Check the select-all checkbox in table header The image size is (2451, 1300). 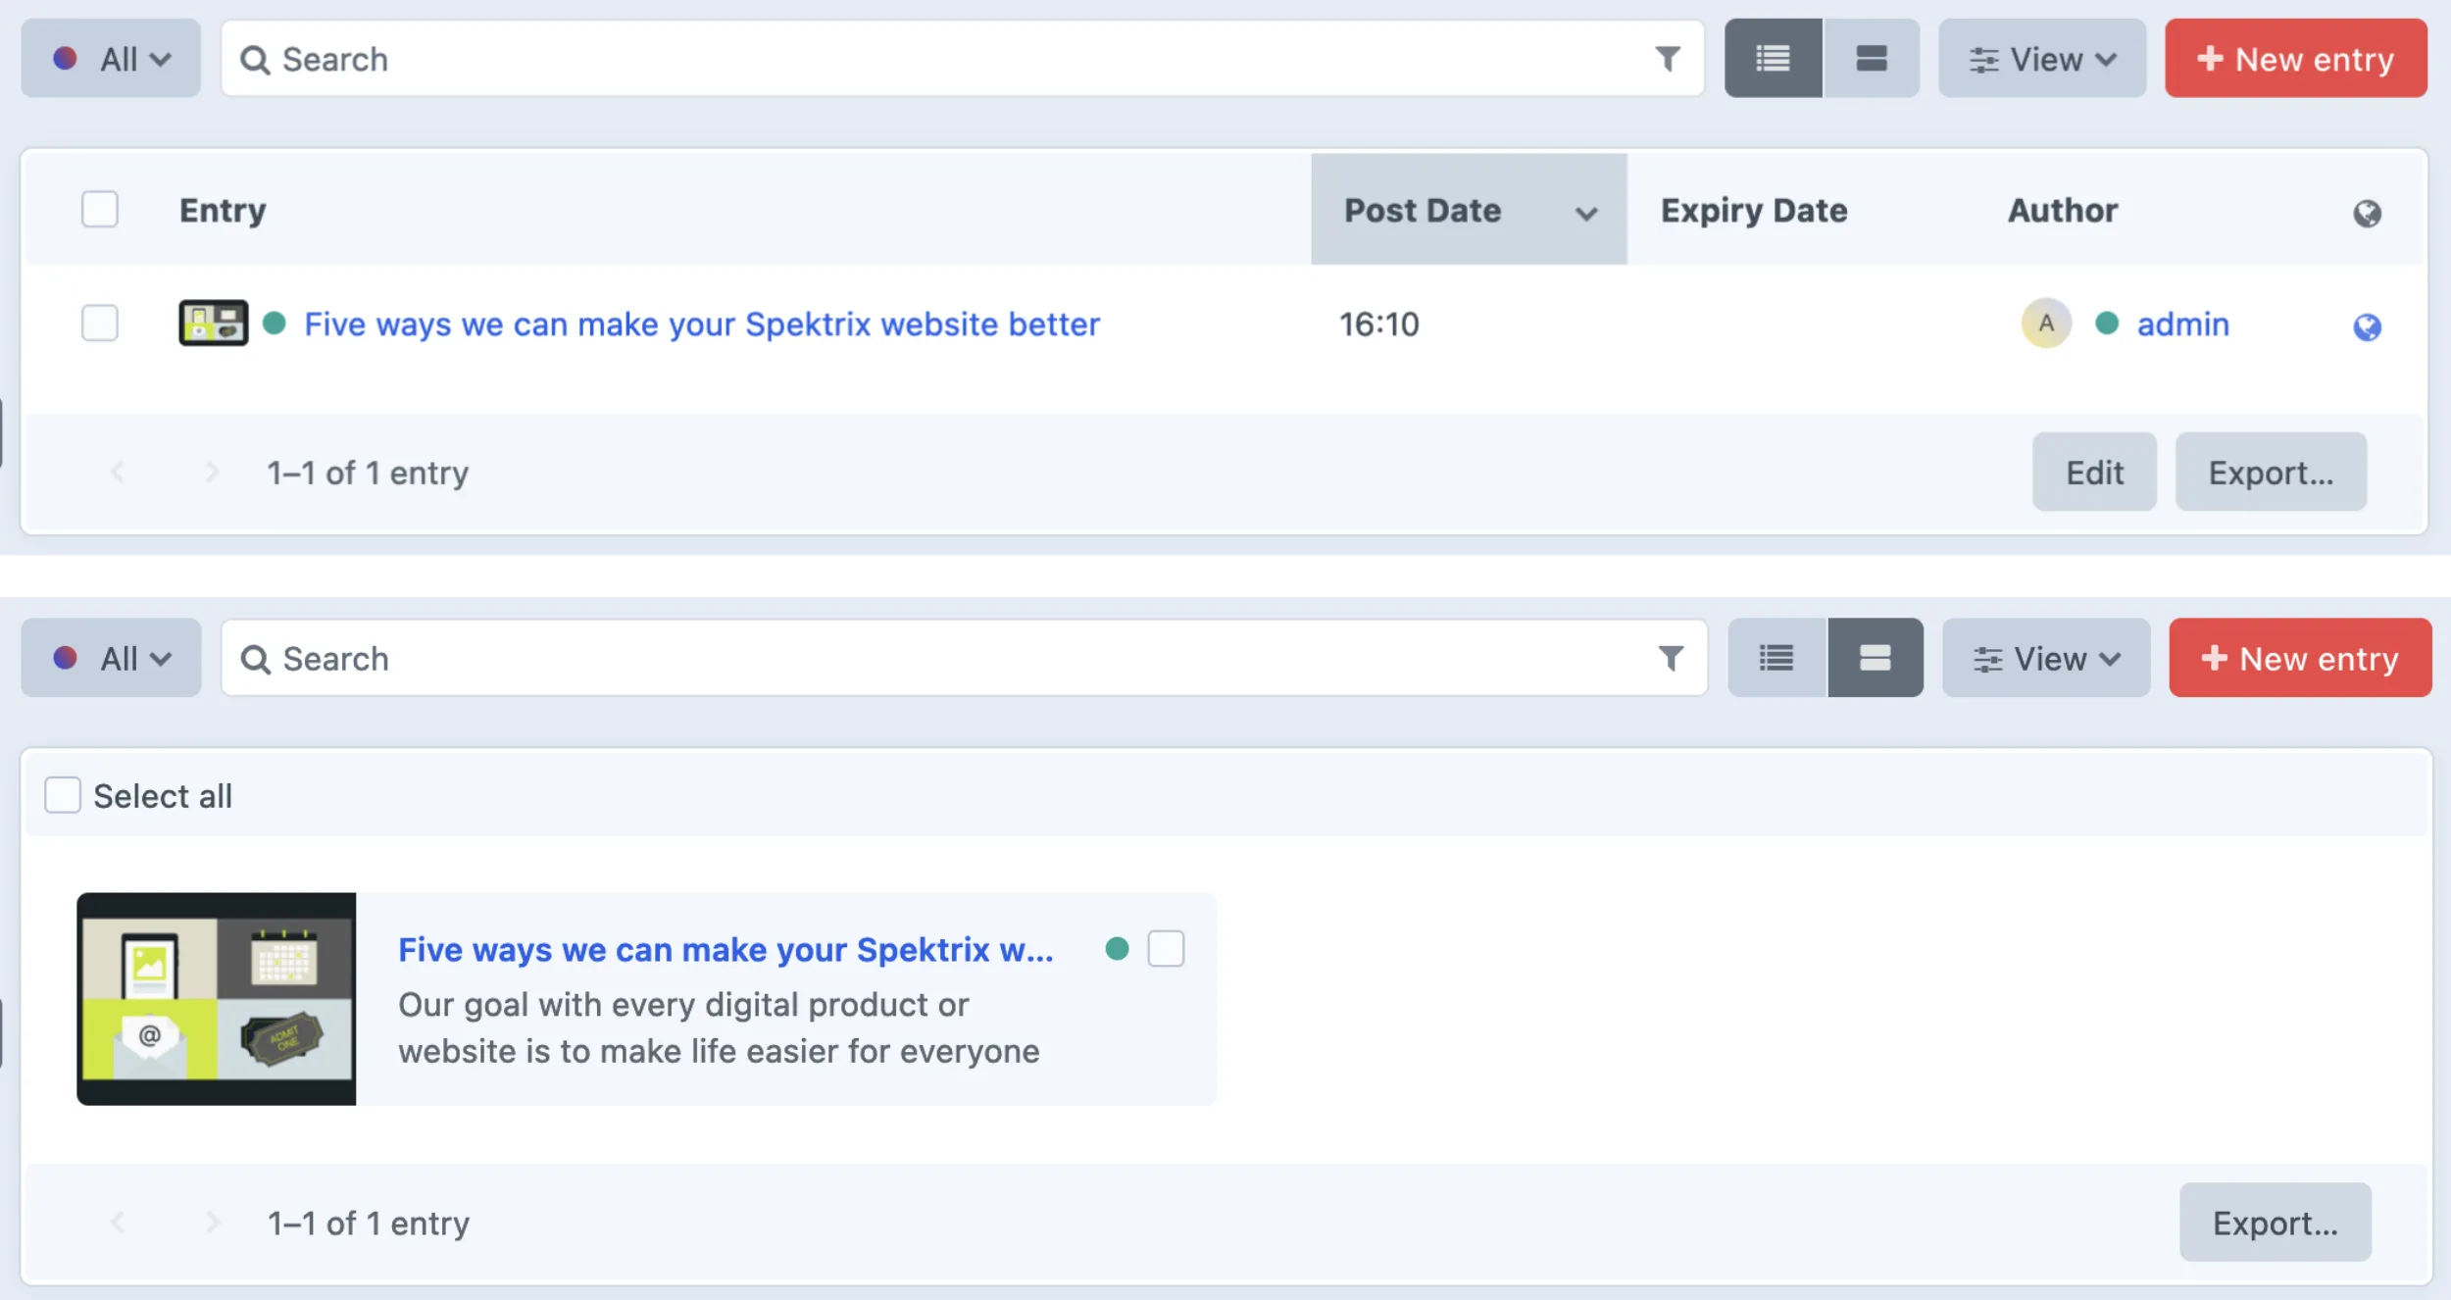100,210
